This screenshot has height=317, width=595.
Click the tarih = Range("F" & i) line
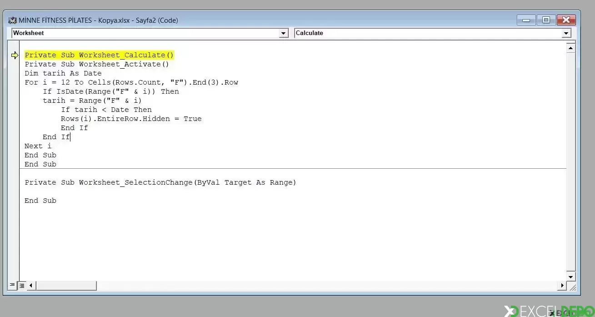click(92, 101)
